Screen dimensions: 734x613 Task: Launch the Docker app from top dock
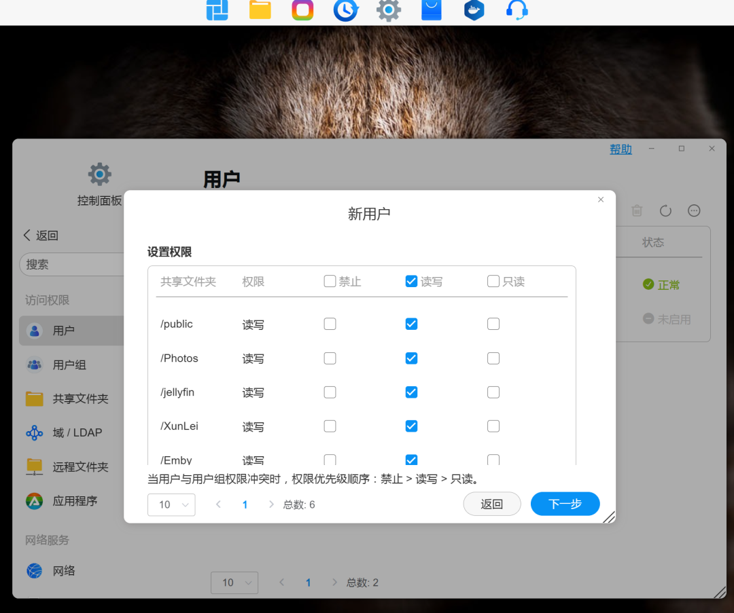click(474, 10)
